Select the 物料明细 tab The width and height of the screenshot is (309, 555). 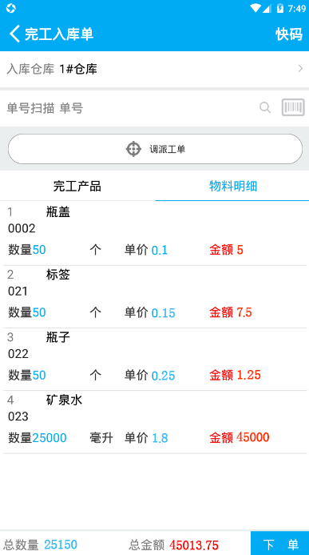click(233, 186)
